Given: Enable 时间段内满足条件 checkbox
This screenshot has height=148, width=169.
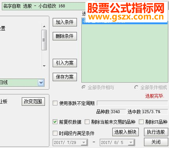Looking at the screenshot, I should [x=55, y=133].
